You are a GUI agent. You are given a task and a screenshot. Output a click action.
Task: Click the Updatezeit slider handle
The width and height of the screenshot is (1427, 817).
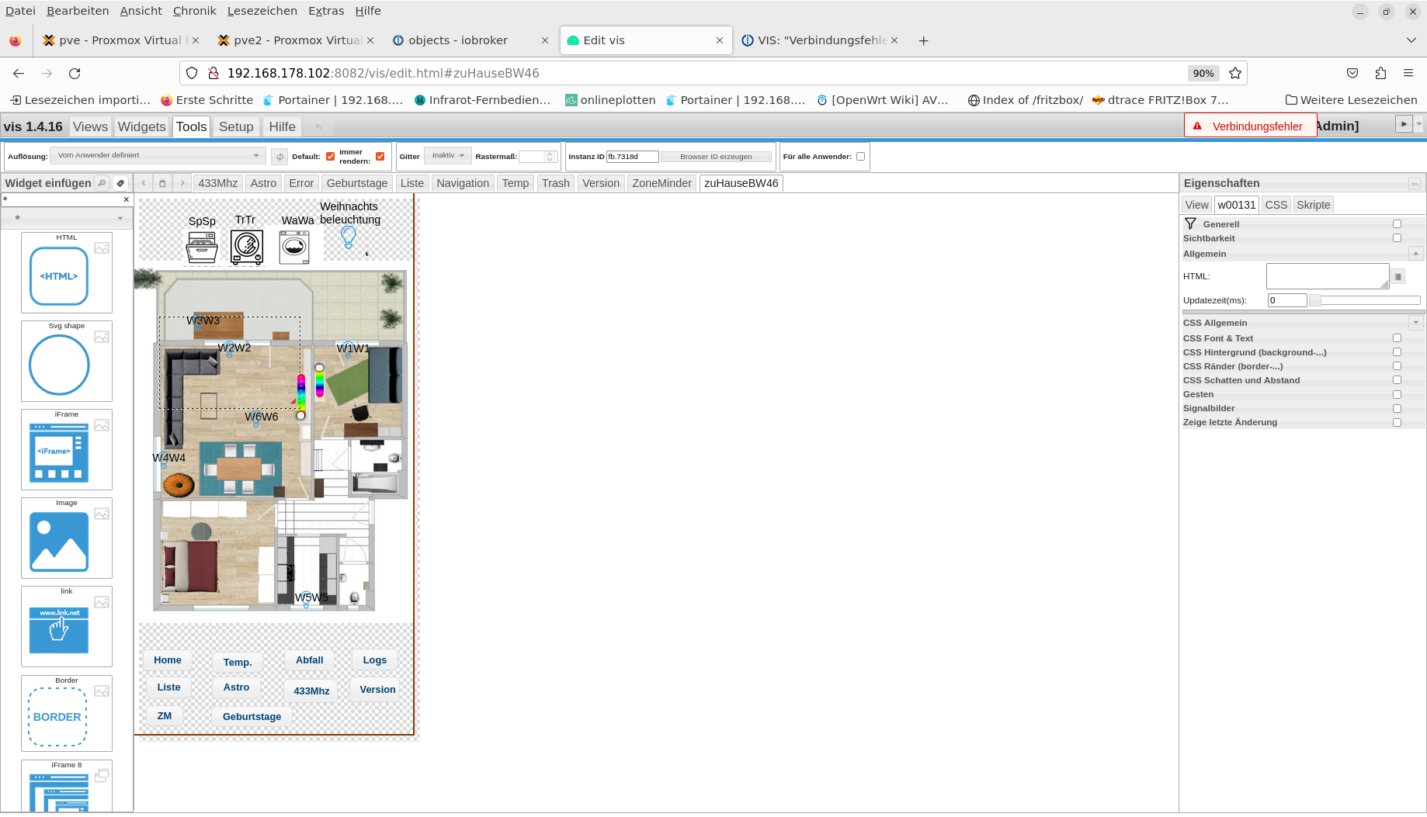tap(1315, 300)
